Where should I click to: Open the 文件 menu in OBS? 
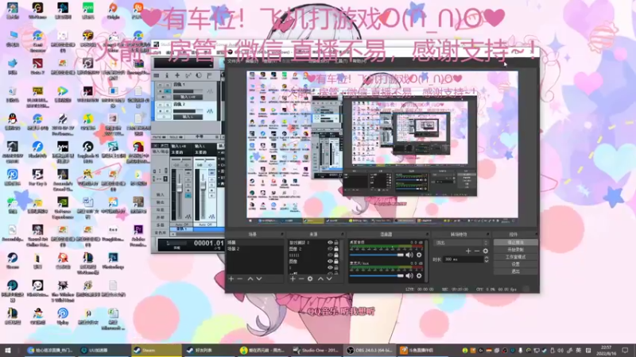click(234, 62)
